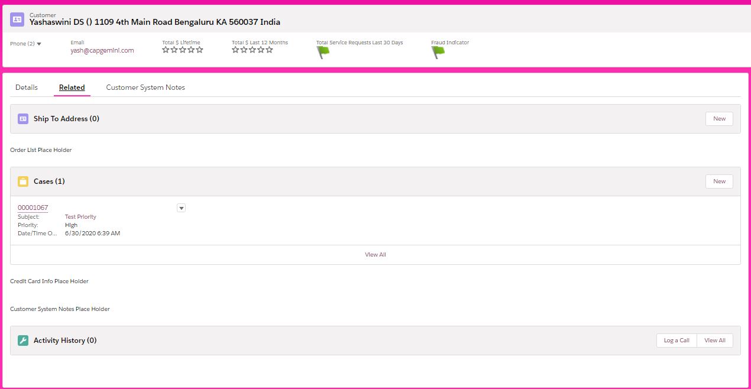Click the Customer record icon in header

point(17,20)
